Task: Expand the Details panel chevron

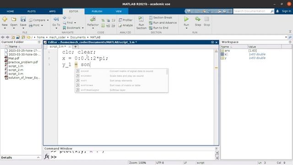Action: (x=38, y=158)
